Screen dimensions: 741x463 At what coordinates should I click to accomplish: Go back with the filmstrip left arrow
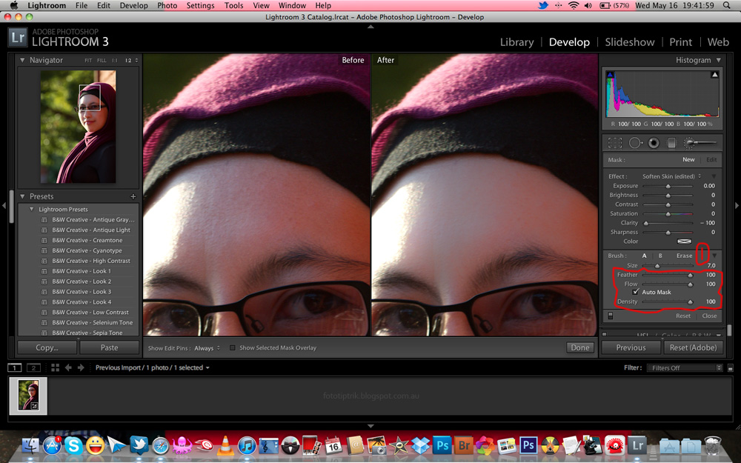click(x=68, y=367)
